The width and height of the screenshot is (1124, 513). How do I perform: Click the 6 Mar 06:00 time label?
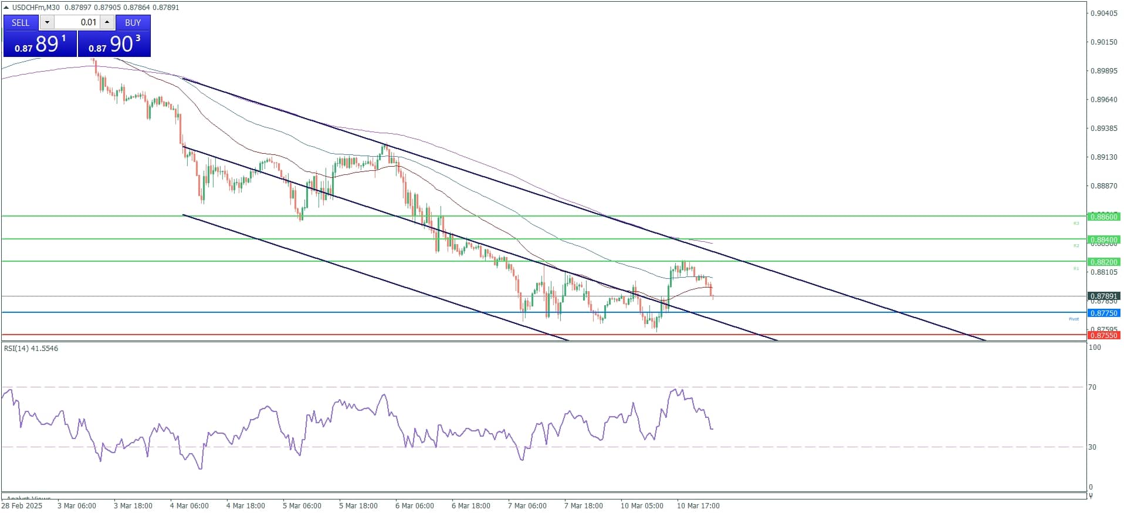point(415,505)
